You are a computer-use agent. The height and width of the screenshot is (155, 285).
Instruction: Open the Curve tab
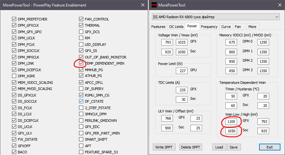pyautogui.click(x=226, y=27)
